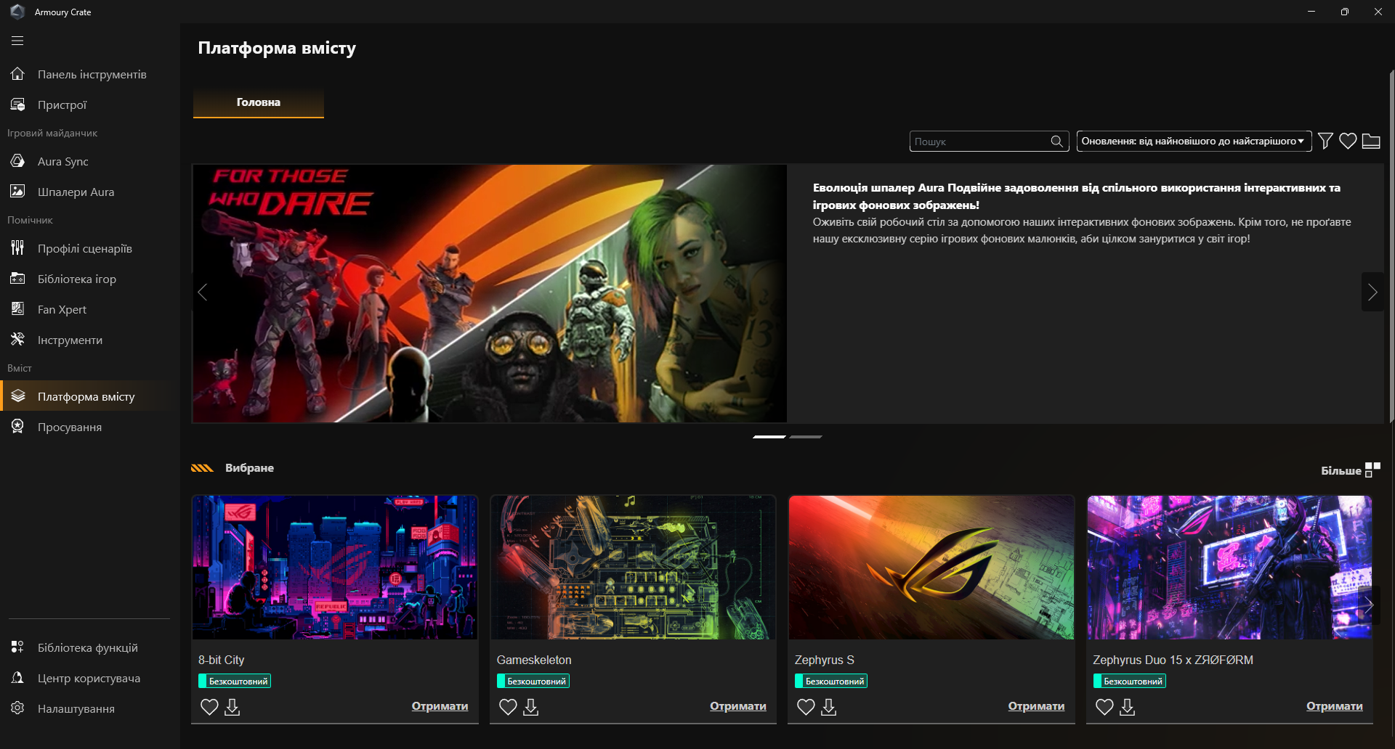The width and height of the screenshot is (1395, 749).
Task: Open the Інструменти tools icon
Action: pyautogui.click(x=17, y=340)
